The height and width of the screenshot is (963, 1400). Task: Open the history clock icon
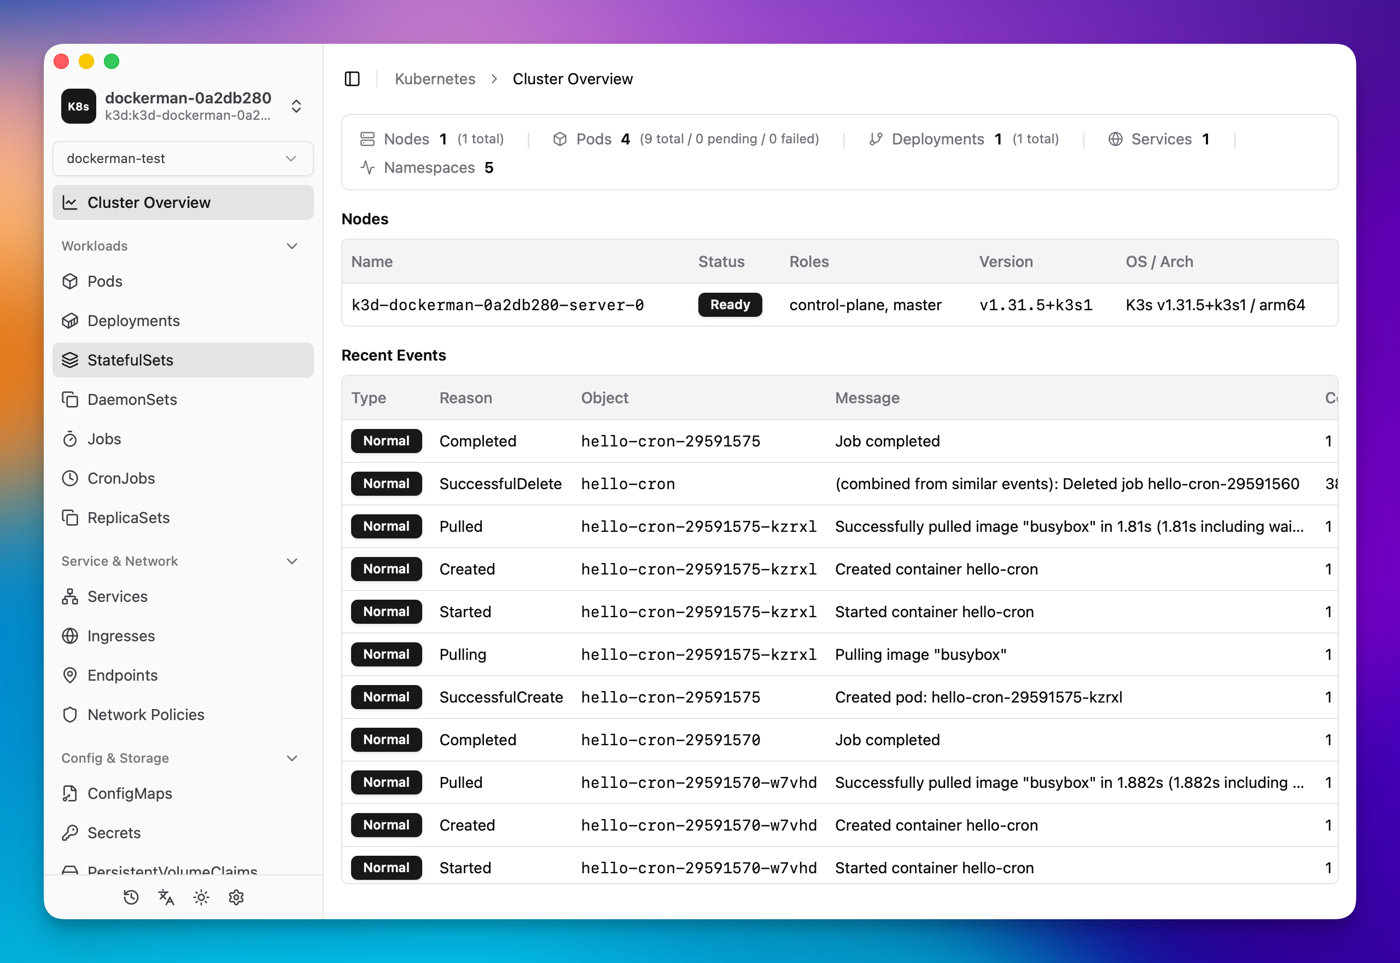[x=131, y=897]
